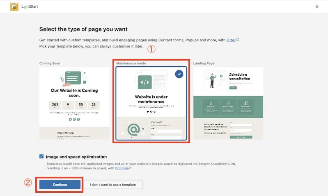Click "I don't want to use a template"
Screen dimensions: 328x196
(113, 185)
